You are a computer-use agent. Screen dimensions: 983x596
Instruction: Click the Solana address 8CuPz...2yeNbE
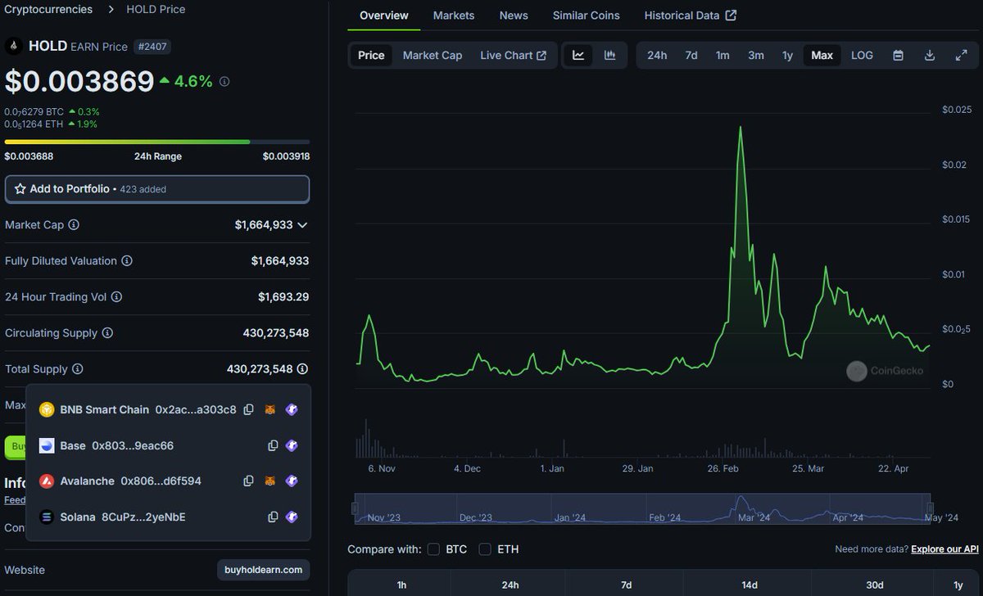tap(143, 517)
